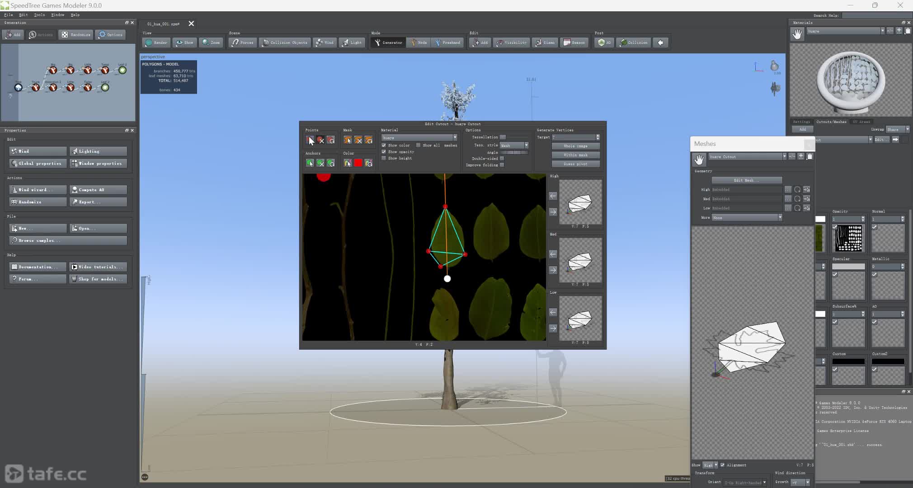Click the reset mask icon under Mask

point(369,140)
